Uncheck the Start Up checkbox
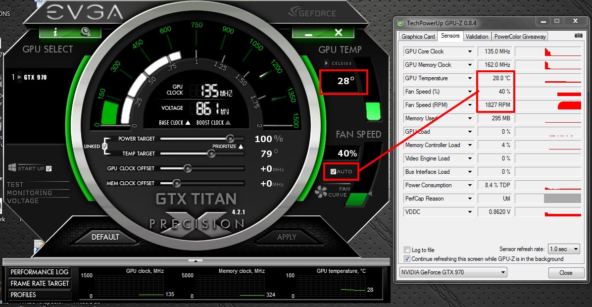This screenshot has height=307, width=592. click(49, 168)
